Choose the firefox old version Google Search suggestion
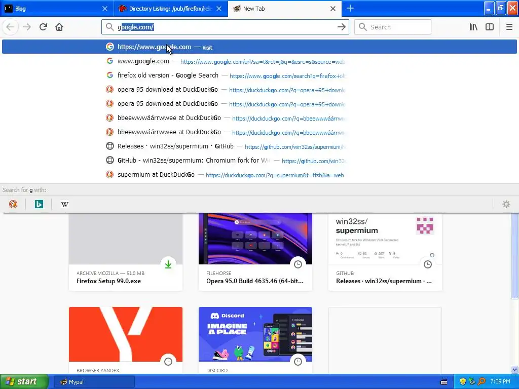Screen dimensions: 519x389 259,75
